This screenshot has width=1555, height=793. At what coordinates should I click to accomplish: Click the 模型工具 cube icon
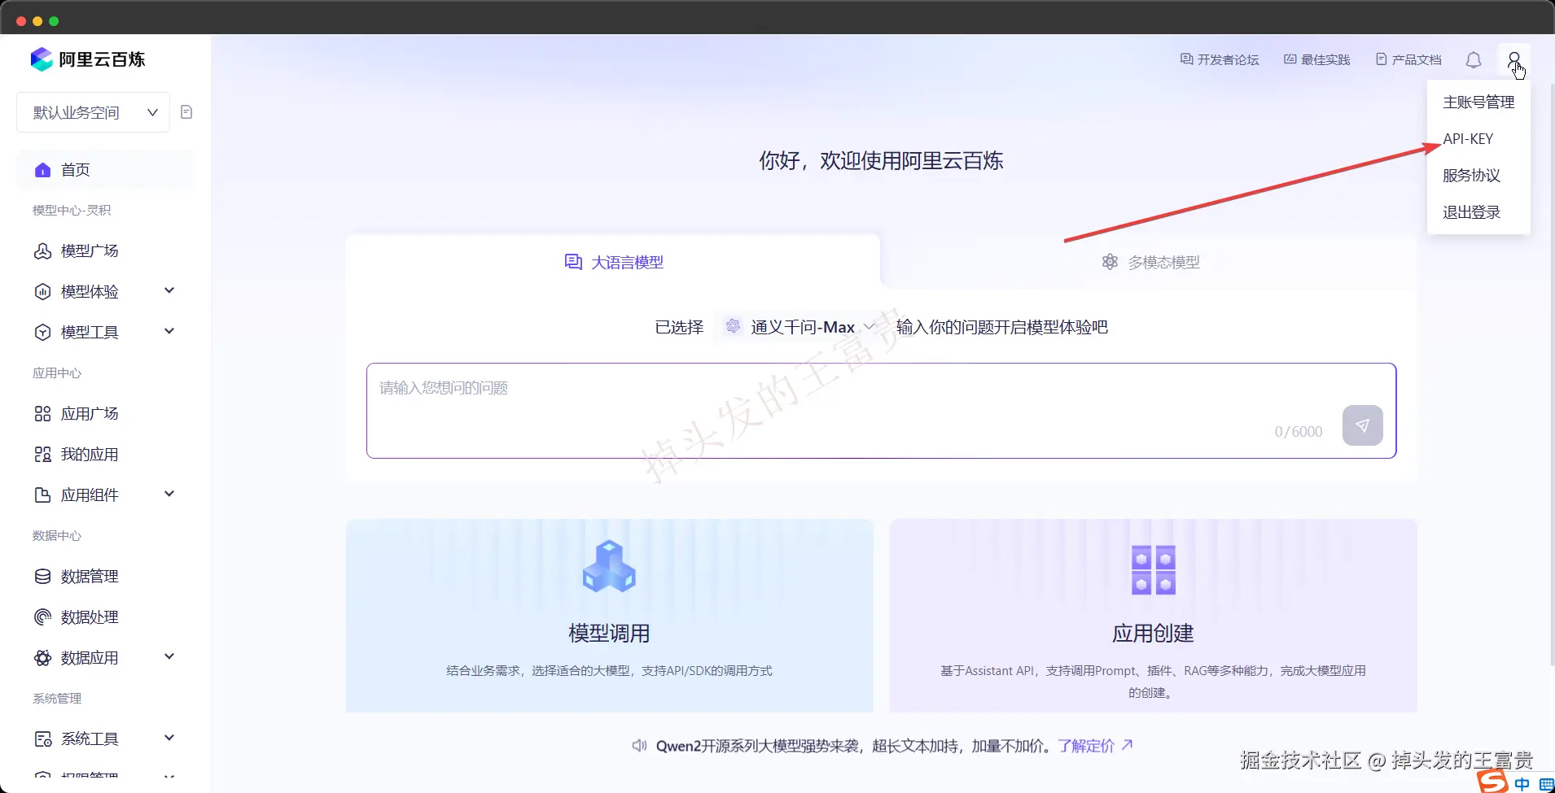(x=43, y=333)
